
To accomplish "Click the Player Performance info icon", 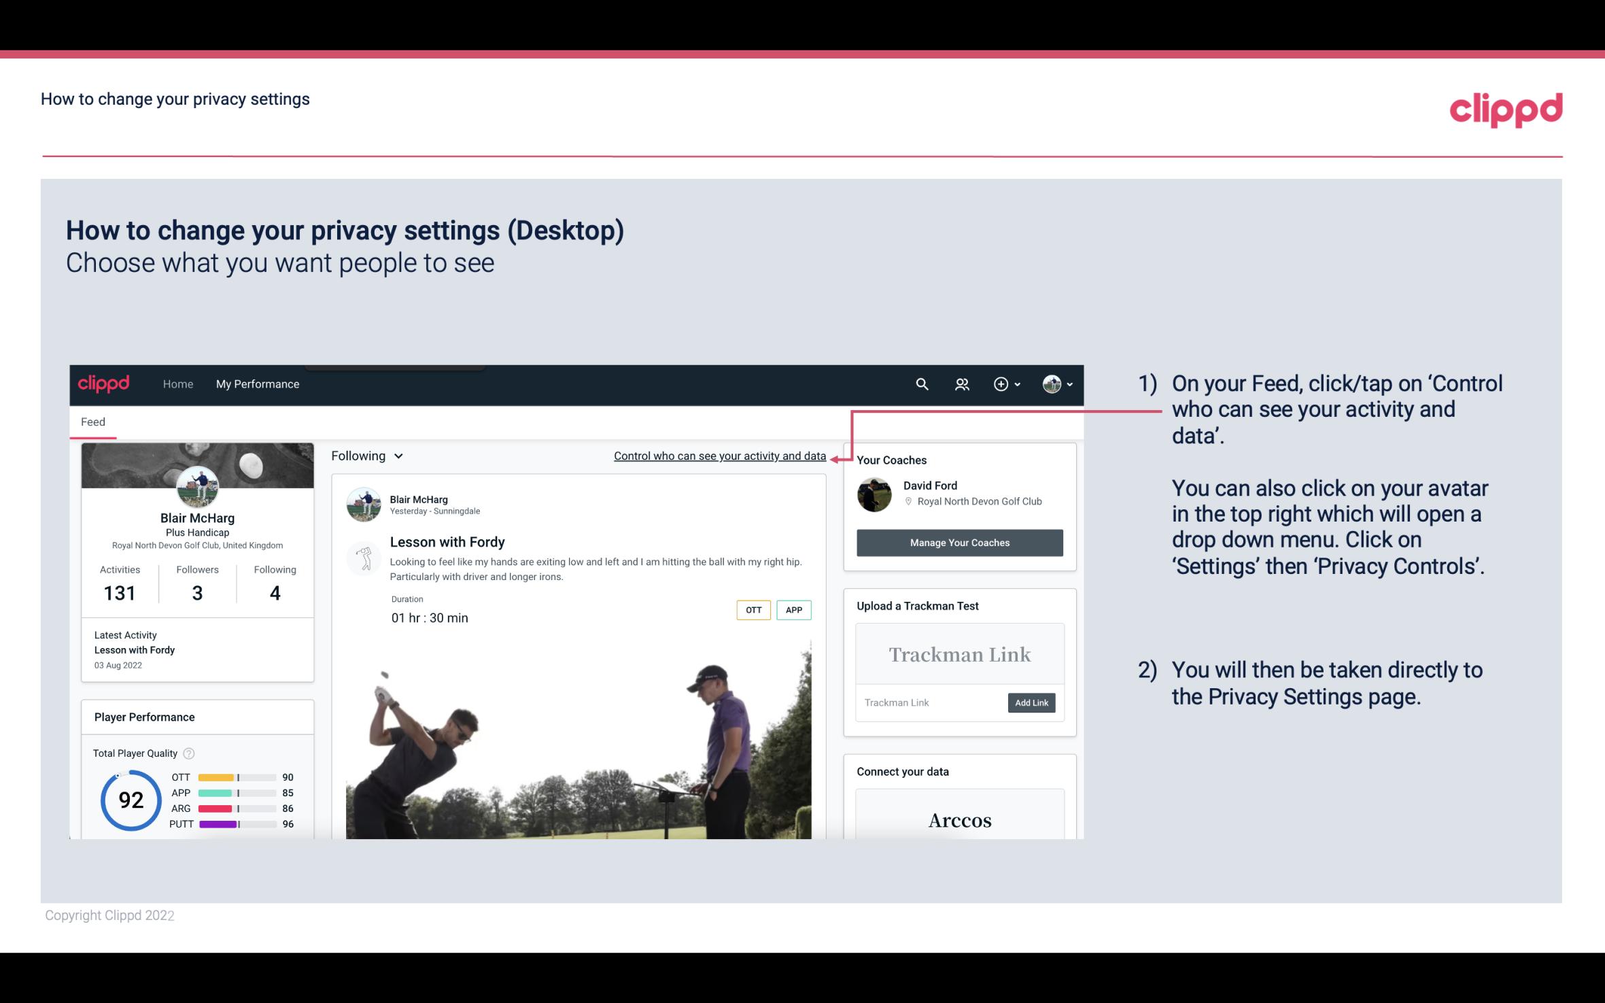I will [x=188, y=752].
